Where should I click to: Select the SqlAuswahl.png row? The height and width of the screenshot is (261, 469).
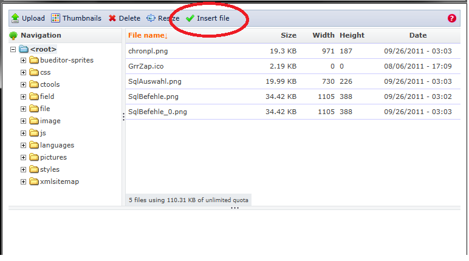click(154, 81)
